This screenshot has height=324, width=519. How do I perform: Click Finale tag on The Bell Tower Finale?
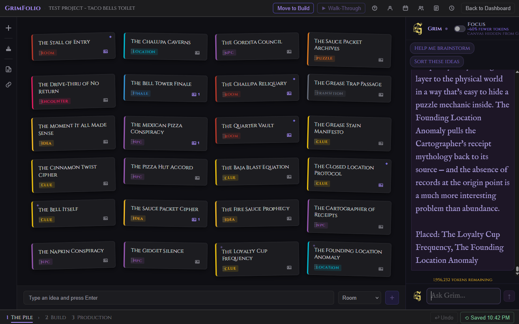[x=140, y=94]
